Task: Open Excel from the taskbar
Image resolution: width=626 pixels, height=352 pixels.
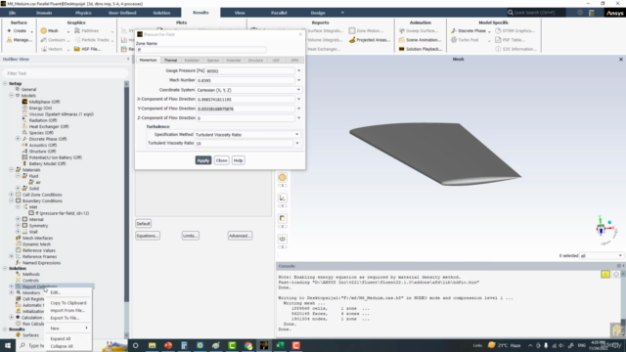Action: 281,345
